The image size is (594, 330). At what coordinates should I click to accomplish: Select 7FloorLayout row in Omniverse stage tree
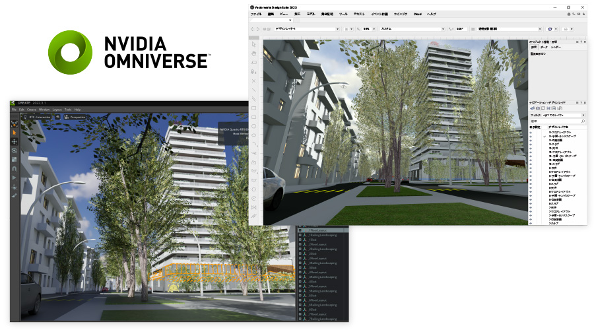point(323,314)
